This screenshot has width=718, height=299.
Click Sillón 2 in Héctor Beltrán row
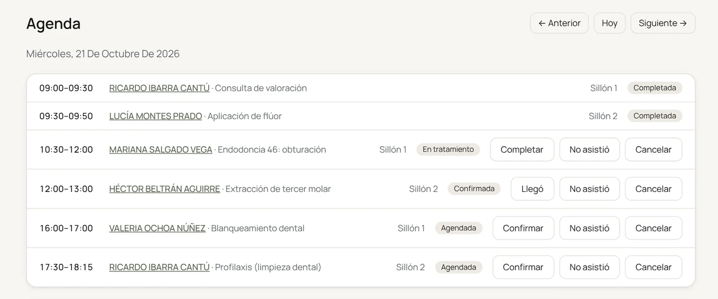[x=424, y=189]
